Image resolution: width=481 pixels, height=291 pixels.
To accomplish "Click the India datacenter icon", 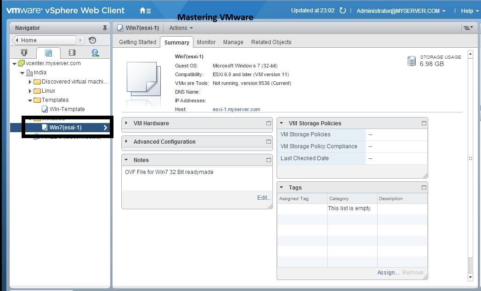I will [29, 73].
